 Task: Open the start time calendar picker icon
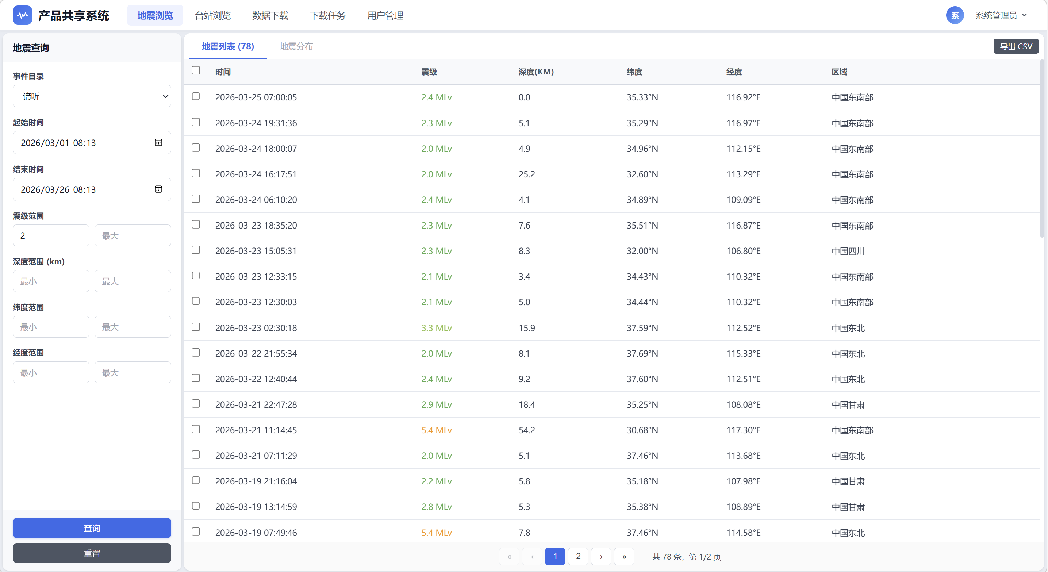[x=158, y=142]
